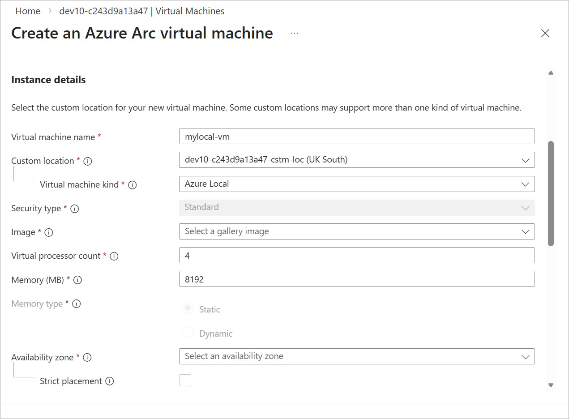Screen dimensions: 569x419
Task: Click info icon next to Image label
Action: (49, 232)
